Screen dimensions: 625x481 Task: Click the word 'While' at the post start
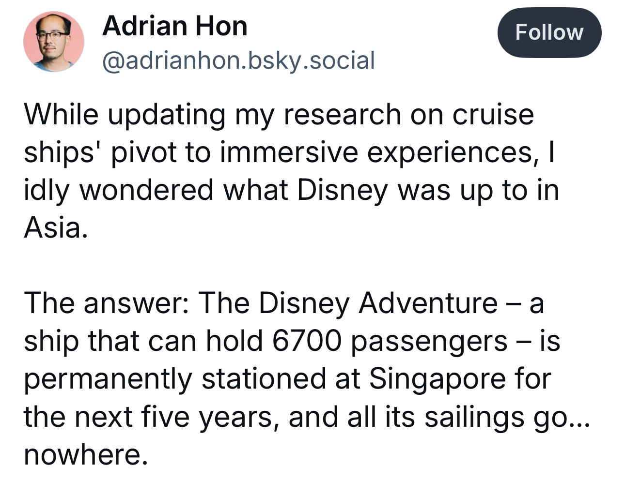[x=61, y=114]
